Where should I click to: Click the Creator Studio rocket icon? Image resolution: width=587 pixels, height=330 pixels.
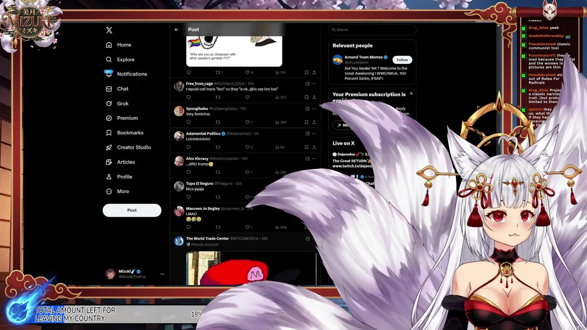(109, 148)
